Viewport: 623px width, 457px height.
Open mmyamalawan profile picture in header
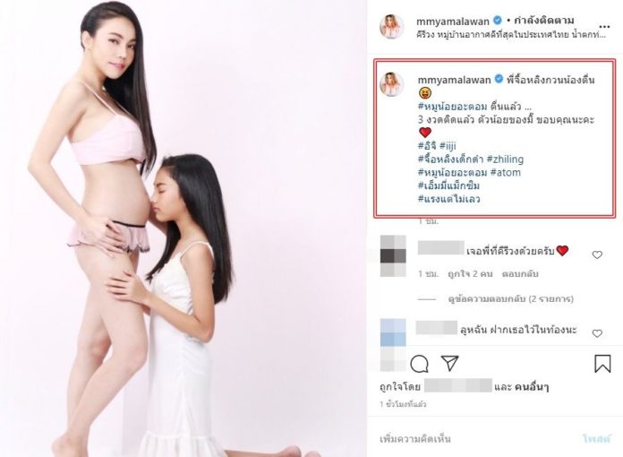click(392, 27)
